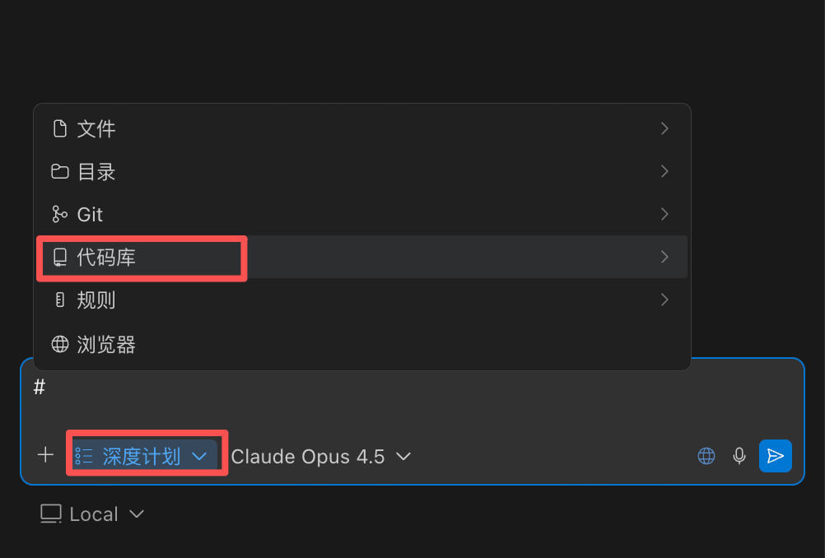
Task: Click the plus add attachment icon
Action: (x=45, y=454)
